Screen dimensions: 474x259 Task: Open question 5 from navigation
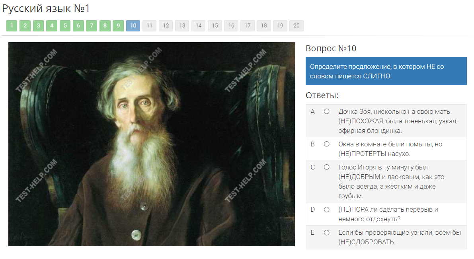pos(65,26)
